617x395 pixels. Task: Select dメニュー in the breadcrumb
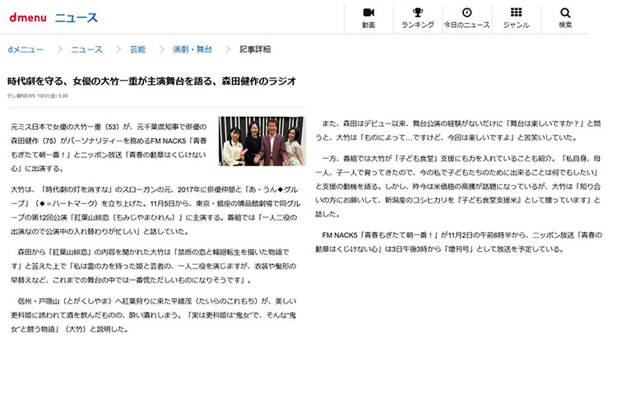coord(26,50)
